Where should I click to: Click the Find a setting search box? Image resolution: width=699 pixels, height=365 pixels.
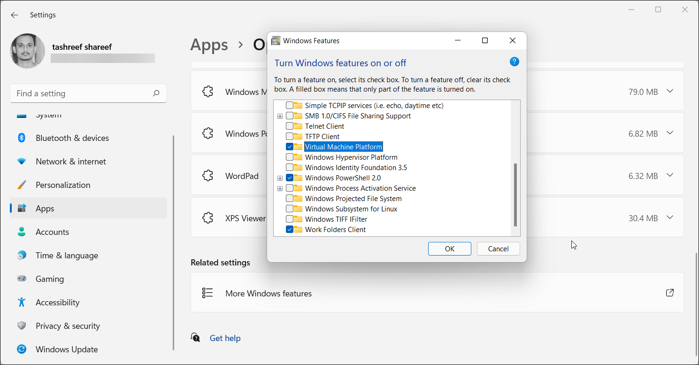88,93
